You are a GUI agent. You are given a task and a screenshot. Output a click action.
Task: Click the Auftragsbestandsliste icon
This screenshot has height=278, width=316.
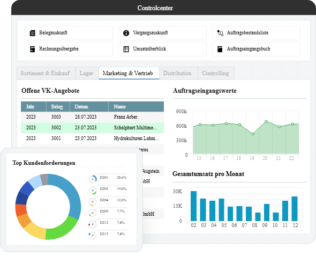(220, 33)
